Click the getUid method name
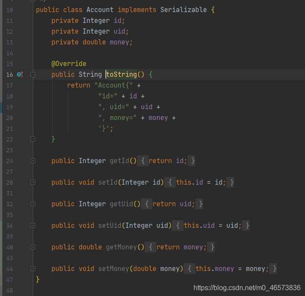The image size is (305, 296). point(121,204)
